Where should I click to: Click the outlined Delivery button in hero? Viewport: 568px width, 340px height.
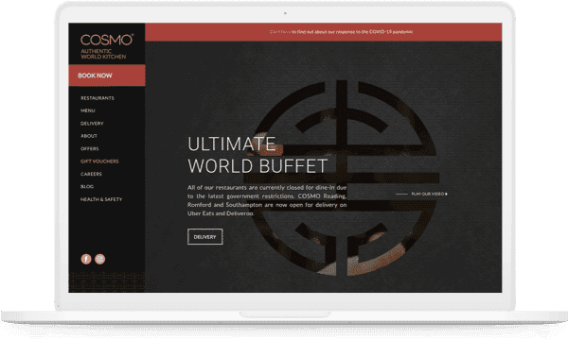(x=205, y=237)
